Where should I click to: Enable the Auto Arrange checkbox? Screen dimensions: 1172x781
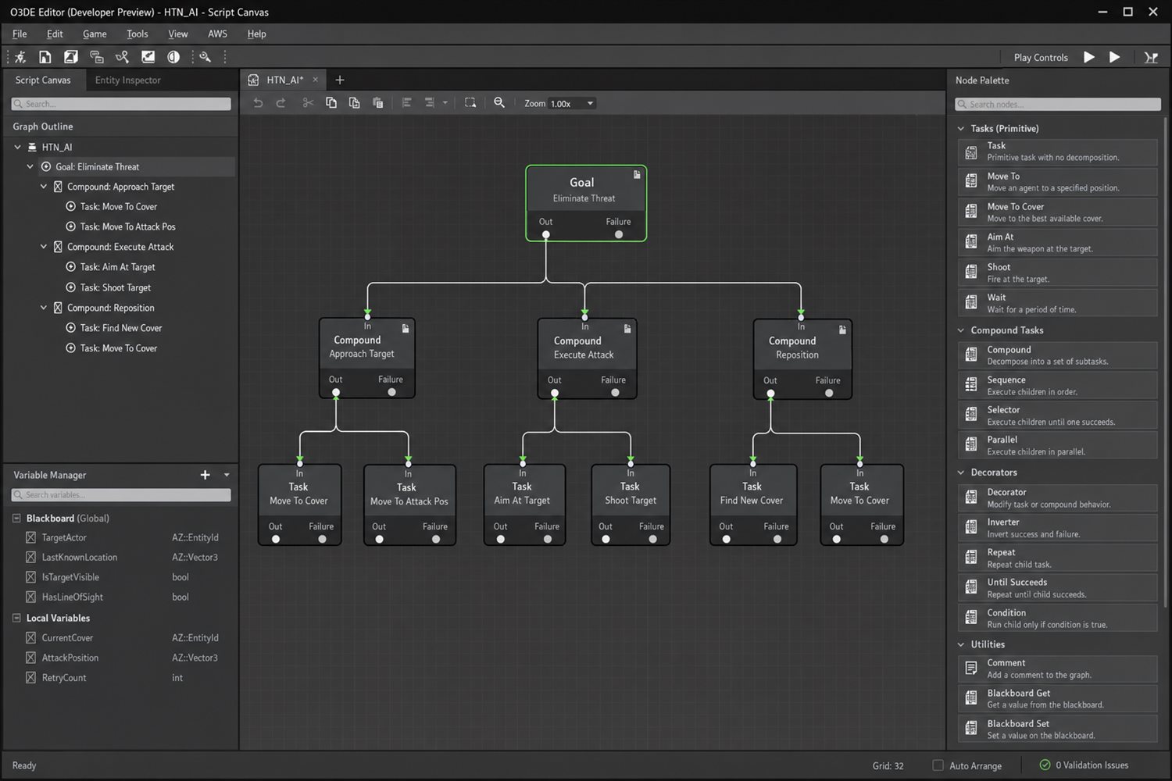938,765
